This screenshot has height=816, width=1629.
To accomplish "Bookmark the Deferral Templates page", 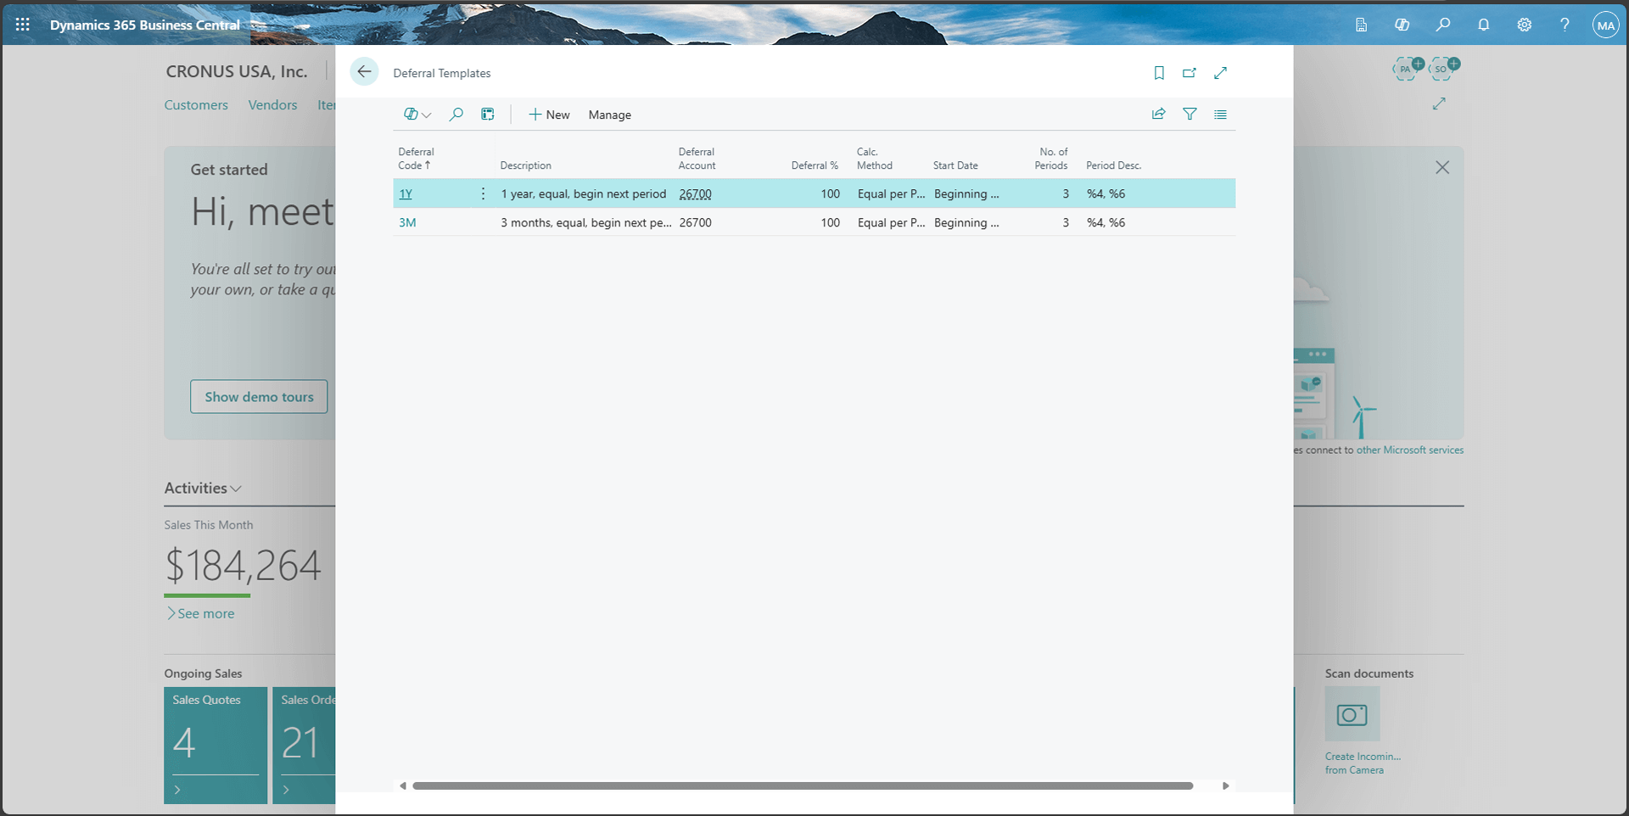I will coord(1159,73).
